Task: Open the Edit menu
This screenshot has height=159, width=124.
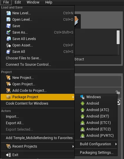Action: pos(18,2)
